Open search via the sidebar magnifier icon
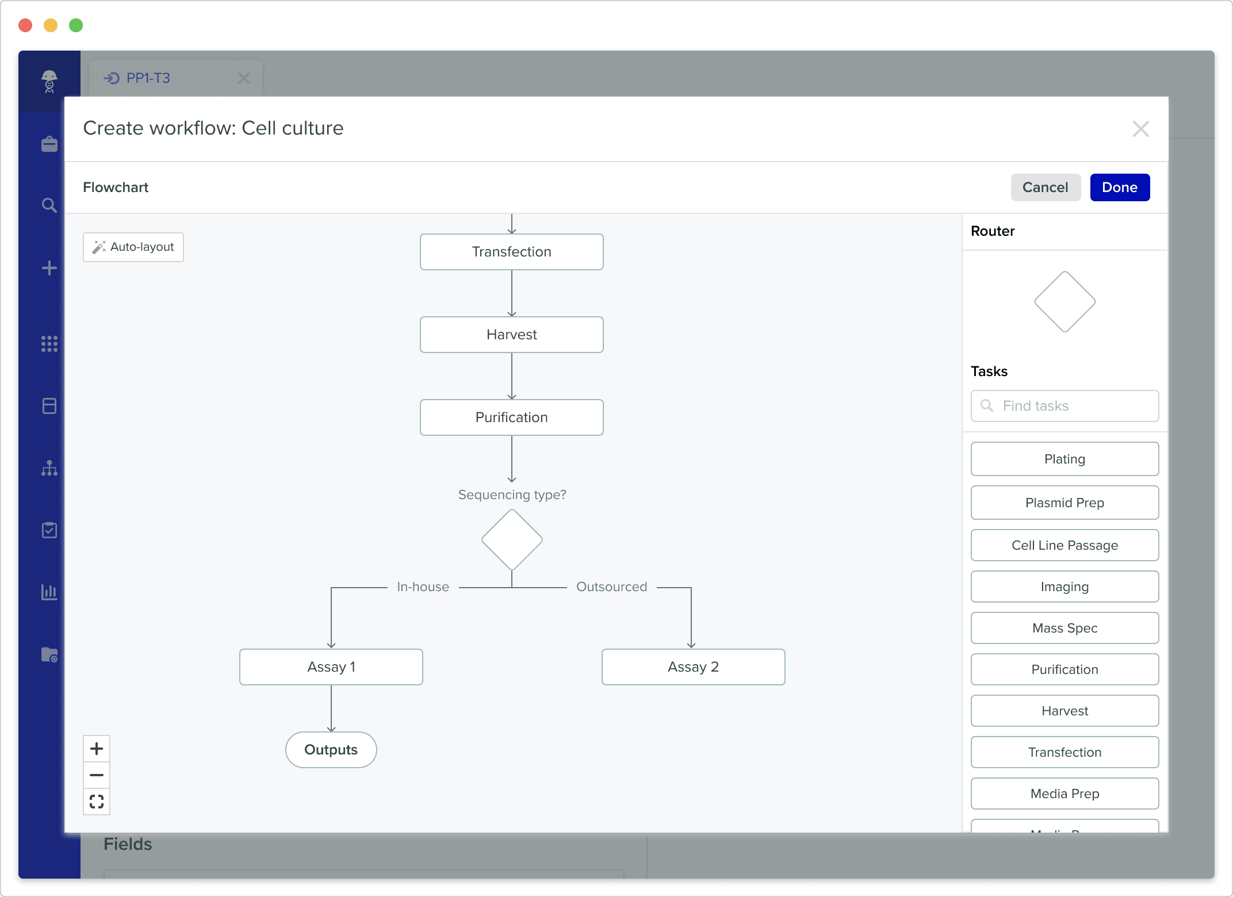The height and width of the screenshot is (897, 1233). (49, 205)
